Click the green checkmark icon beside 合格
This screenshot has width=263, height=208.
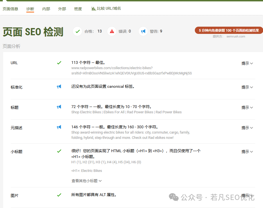pyautogui.click(x=78, y=31)
